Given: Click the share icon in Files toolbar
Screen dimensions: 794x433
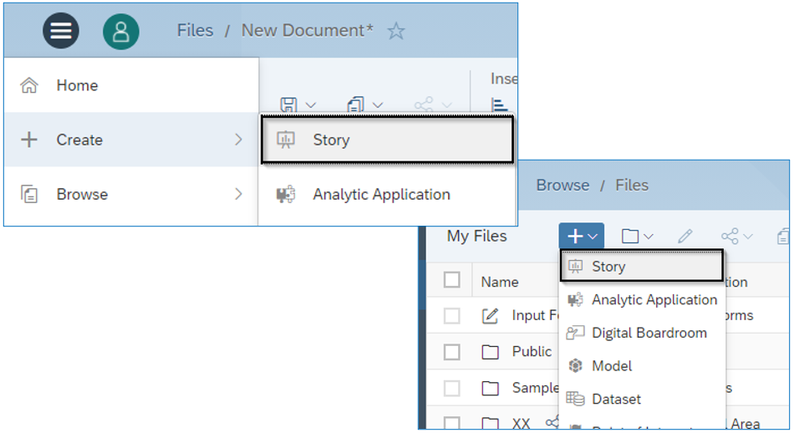Looking at the screenshot, I should [x=730, y=236].
